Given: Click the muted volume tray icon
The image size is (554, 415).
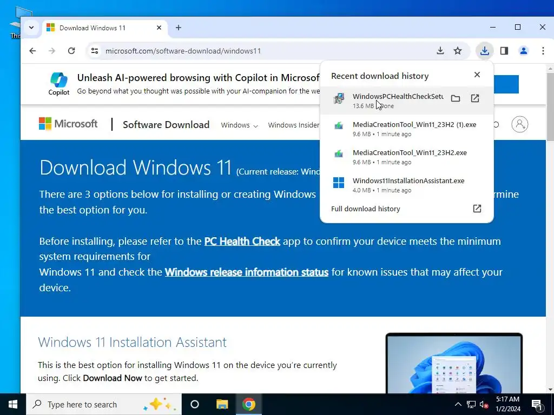Looking at the screenshot, I should tap(484, 404).
